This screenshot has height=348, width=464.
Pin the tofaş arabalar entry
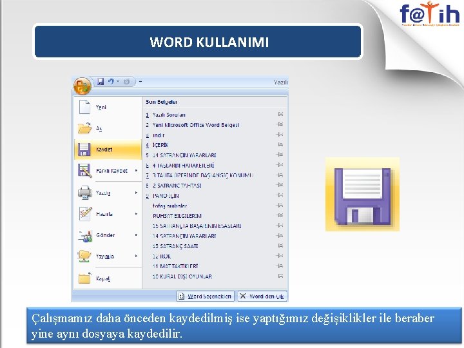coord(280,205)
